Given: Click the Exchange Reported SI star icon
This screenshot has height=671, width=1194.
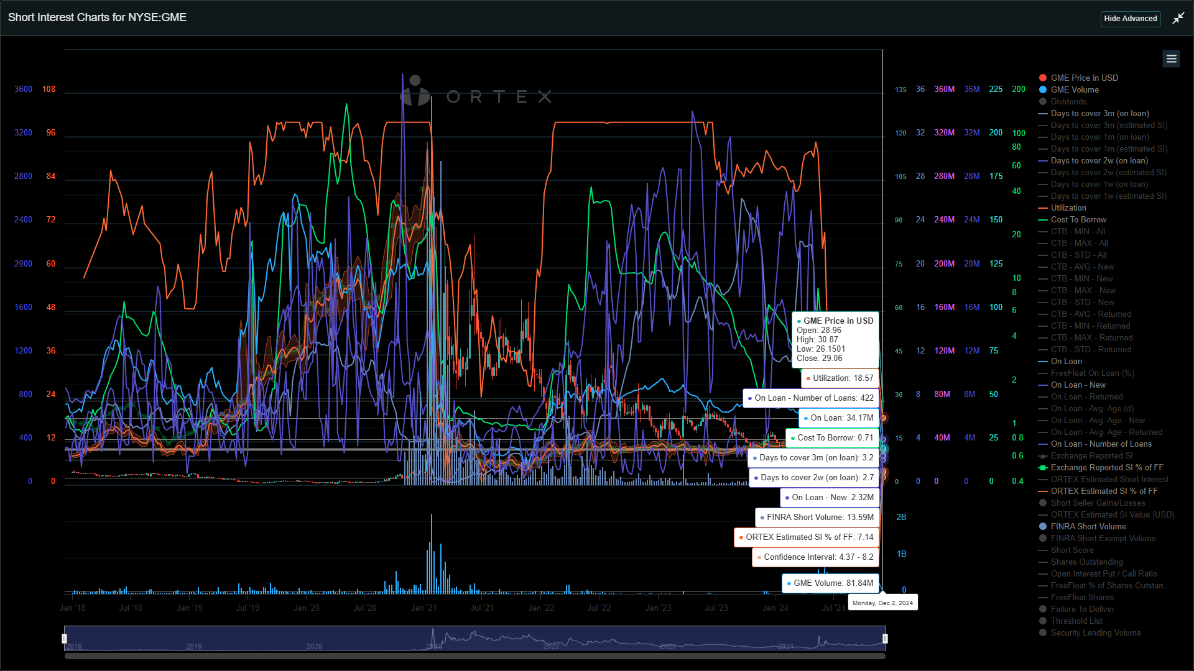Looking at the screenshot, I should point(1042,455).
